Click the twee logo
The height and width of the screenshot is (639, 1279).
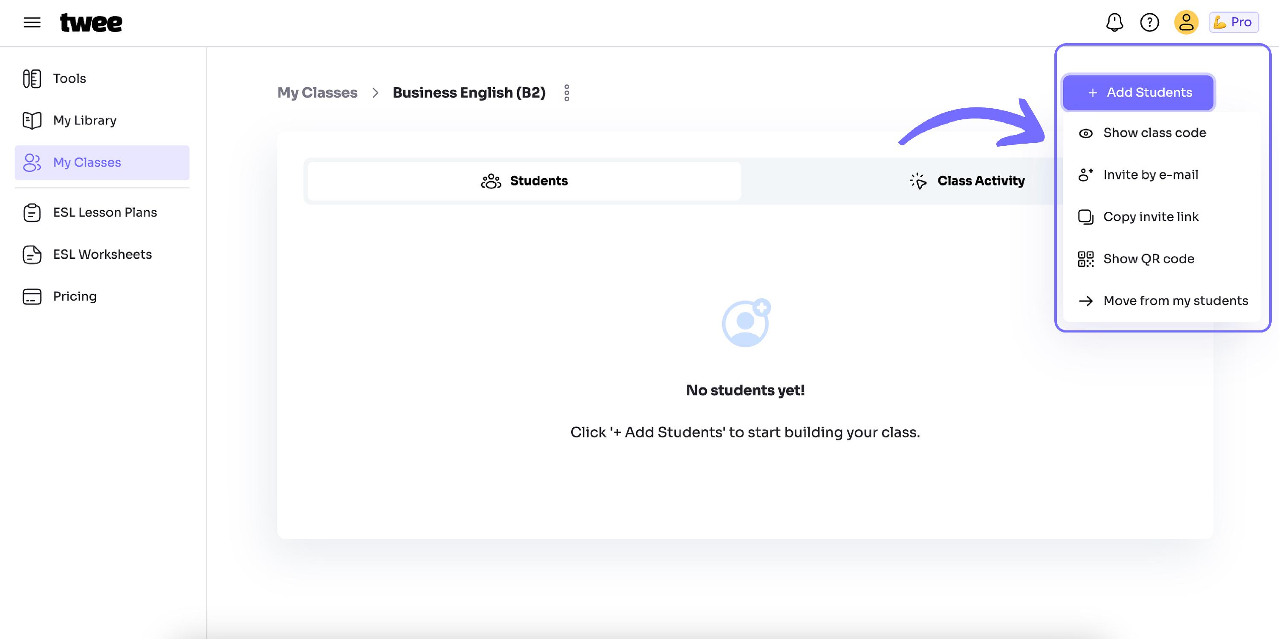coord(91,23)
